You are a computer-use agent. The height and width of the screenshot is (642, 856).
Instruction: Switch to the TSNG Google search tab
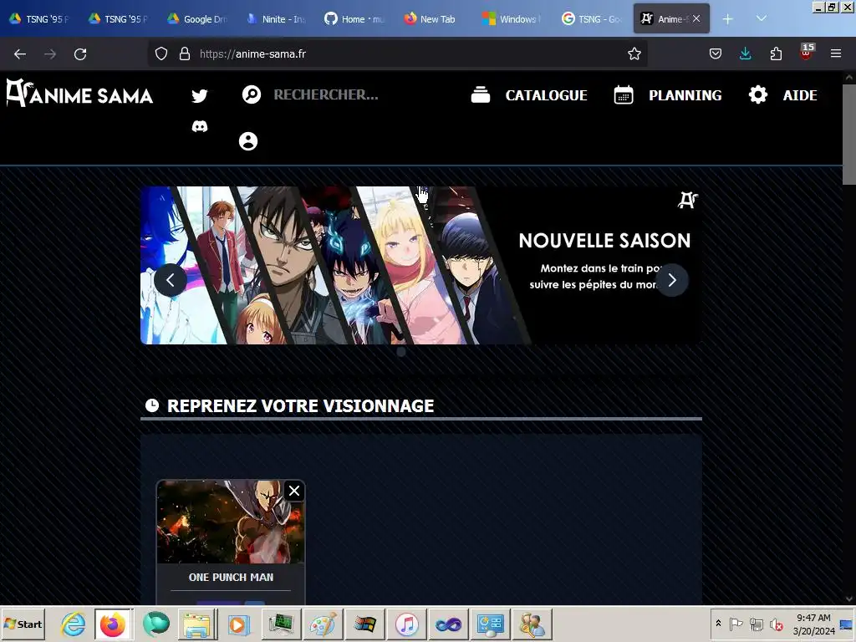[x=592, y=19]
